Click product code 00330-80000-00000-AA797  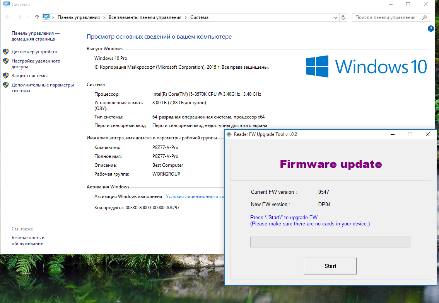[152, 208]
